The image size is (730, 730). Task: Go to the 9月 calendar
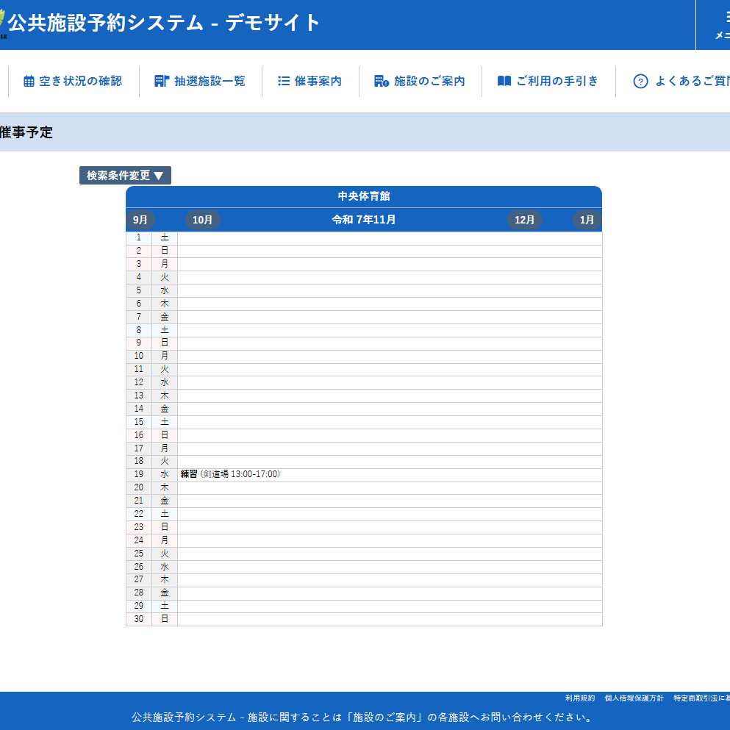tap(140, 220)
